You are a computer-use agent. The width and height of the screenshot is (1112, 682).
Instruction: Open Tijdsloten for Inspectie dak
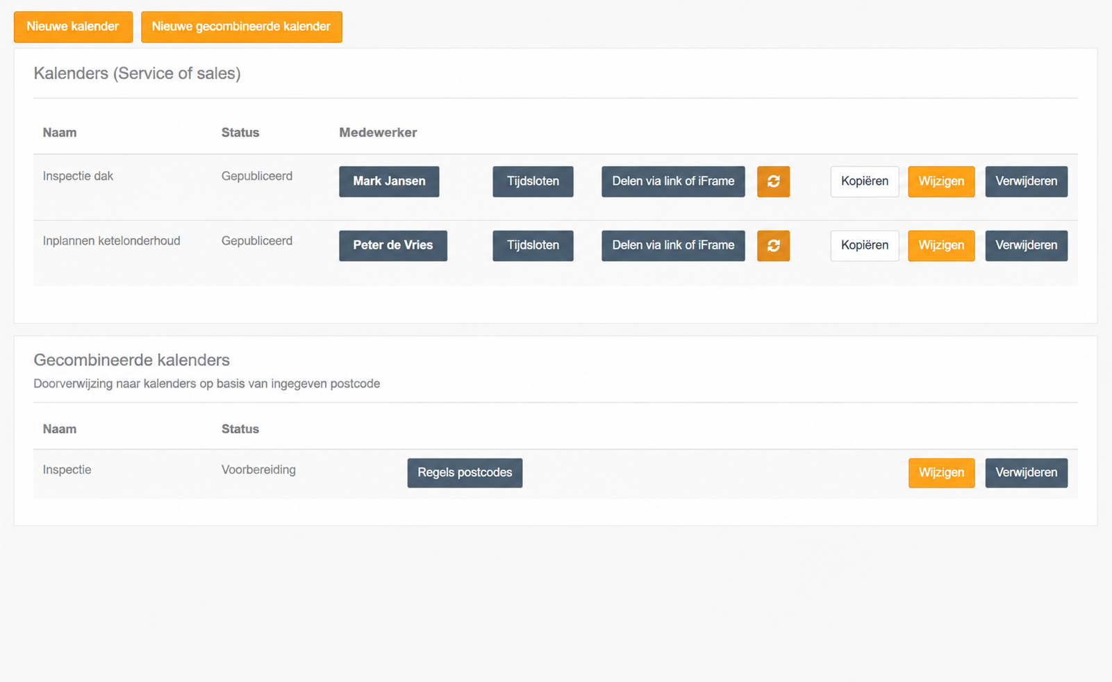[x=533, y=181]
